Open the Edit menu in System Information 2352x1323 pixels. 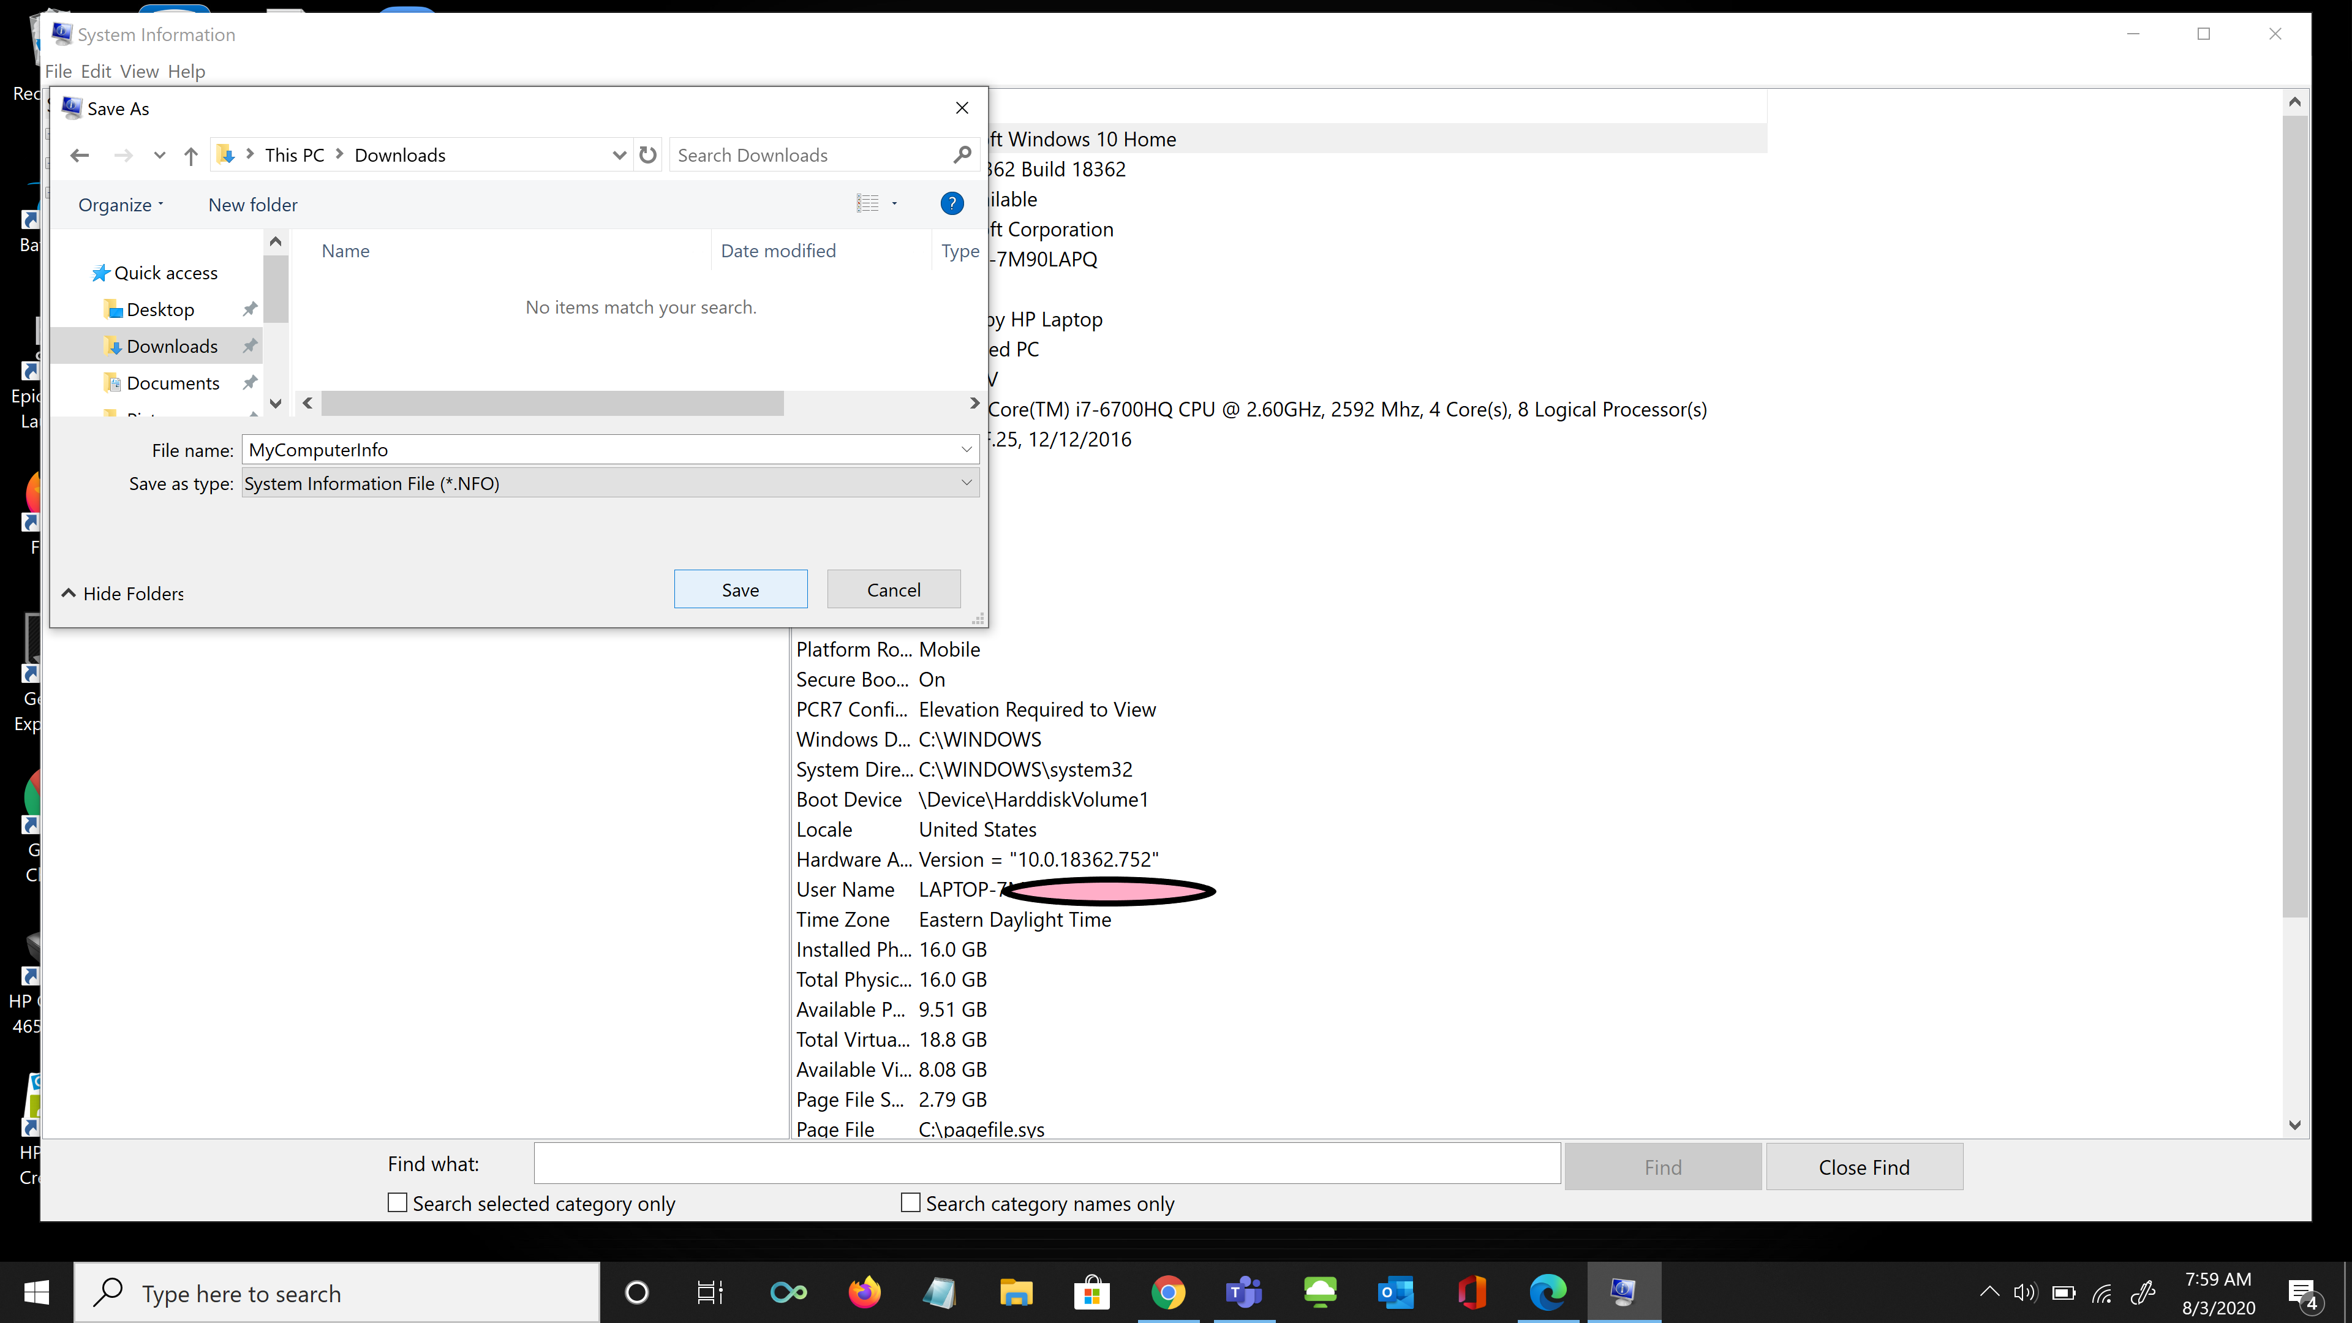coord(96,71)
